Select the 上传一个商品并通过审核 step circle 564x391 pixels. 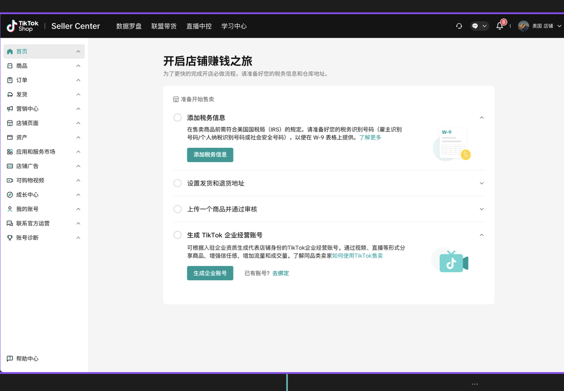[x=178, y=209]
